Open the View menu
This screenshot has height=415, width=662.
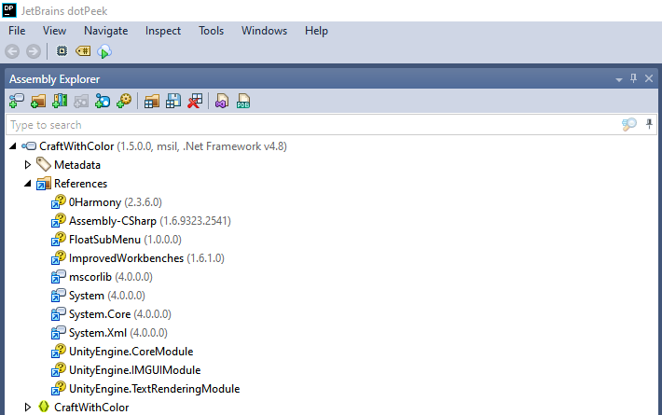(54, 31)
